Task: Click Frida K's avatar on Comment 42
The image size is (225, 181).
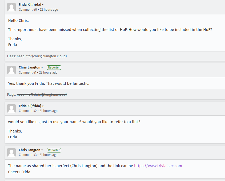Action: (x=11, y=108)
